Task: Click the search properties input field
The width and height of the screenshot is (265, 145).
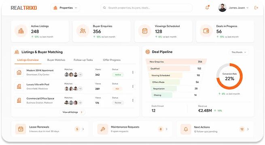Action: (x=146, y=8)
